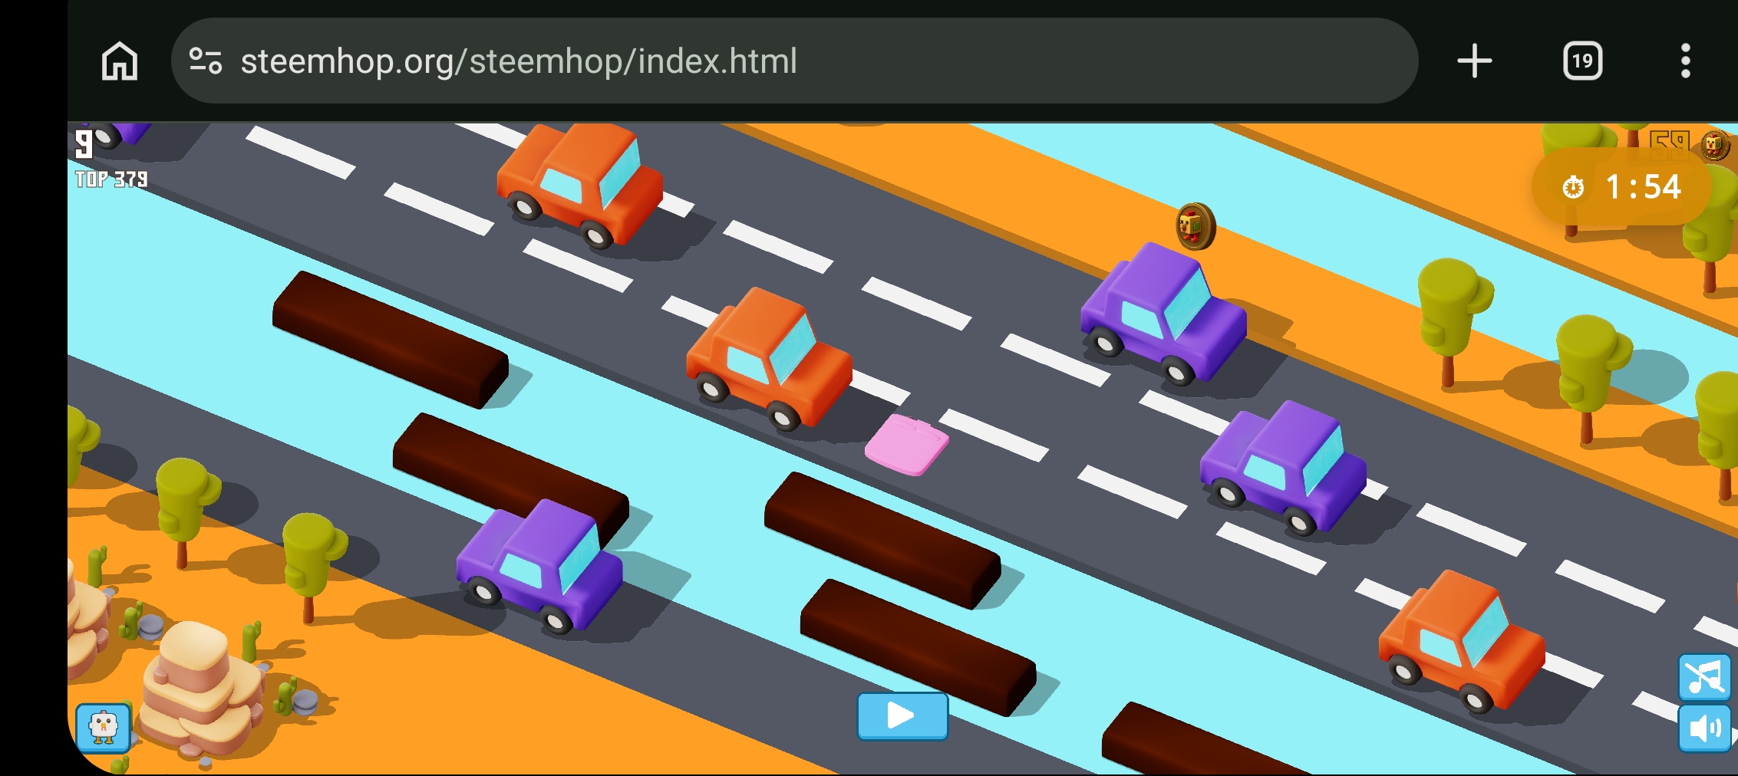Tap the blue play button in game
The image size is (1738, 776).
[902, 716]
